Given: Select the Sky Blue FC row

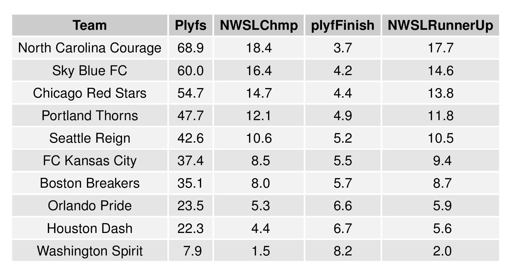Looking at the screenshot, I should pyautogui.click(x=90, y=71).
